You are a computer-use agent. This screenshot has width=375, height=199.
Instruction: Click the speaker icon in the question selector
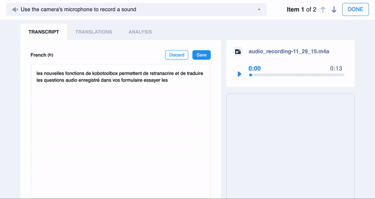(15, 9)
